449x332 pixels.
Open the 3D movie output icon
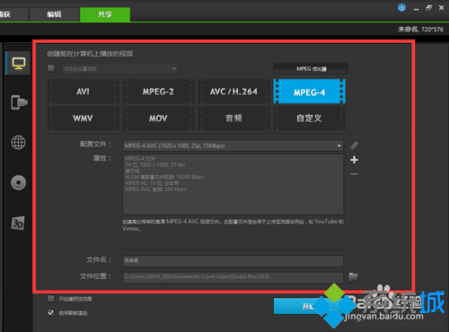[x=18, y=223]
